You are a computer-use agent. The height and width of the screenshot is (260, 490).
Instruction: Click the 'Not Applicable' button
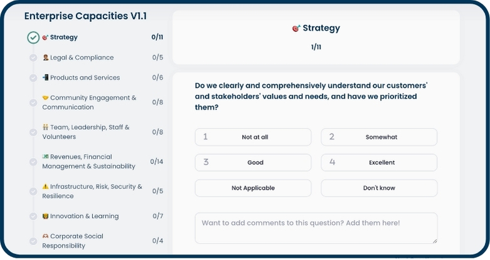click(x=253, y=188)
